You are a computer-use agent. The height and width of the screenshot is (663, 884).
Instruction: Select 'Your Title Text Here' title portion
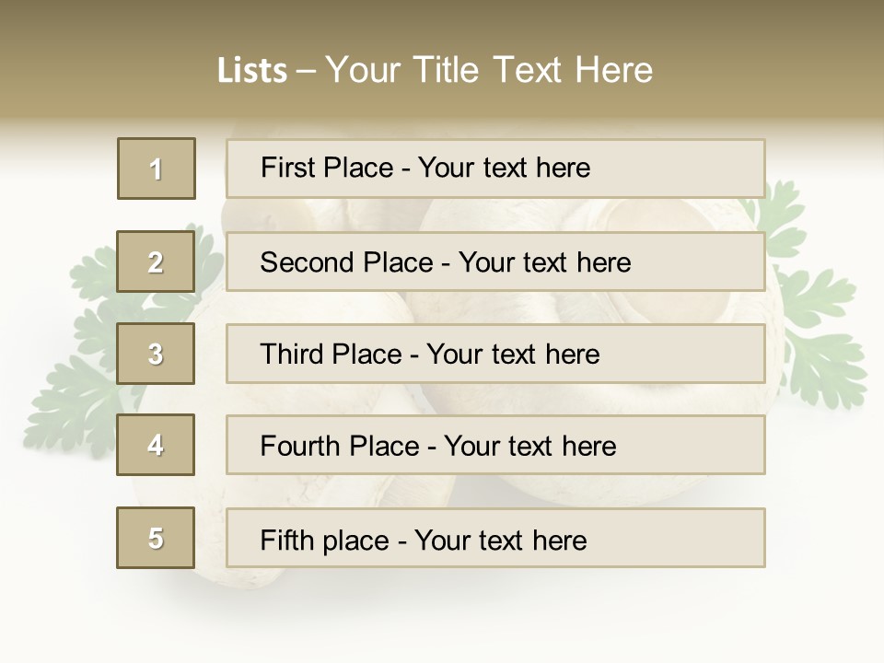tap(489, 70)
